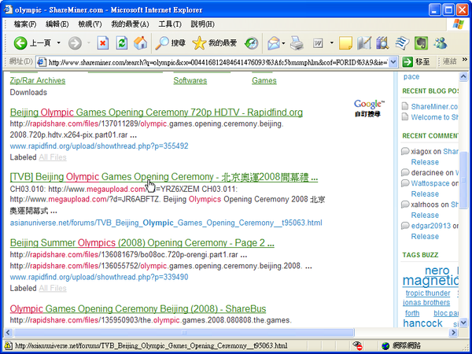
Task: Click the Windows flag logo
Action: (458, 24)
